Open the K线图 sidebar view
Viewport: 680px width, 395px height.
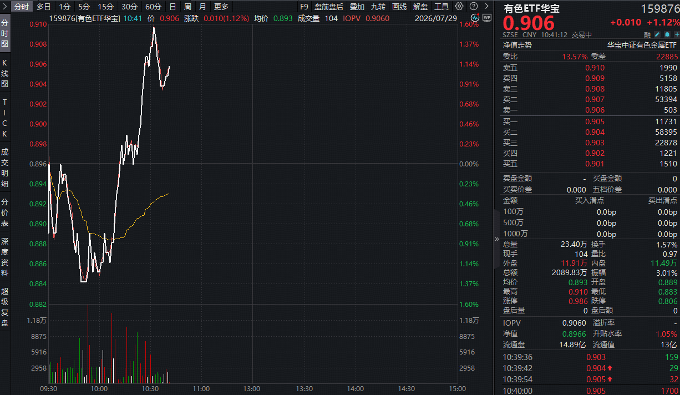coord(5,73)
